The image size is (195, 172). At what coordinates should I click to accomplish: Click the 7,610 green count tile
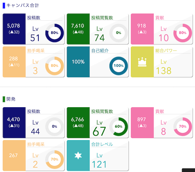coord(78,29)
